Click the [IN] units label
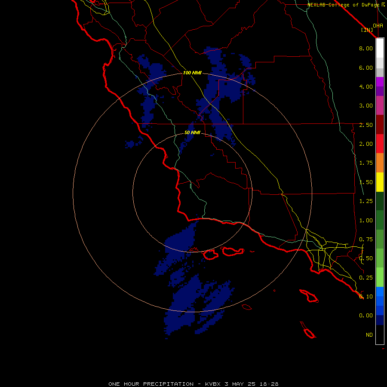Screen dimensions: 387x387 pos(367,30)
